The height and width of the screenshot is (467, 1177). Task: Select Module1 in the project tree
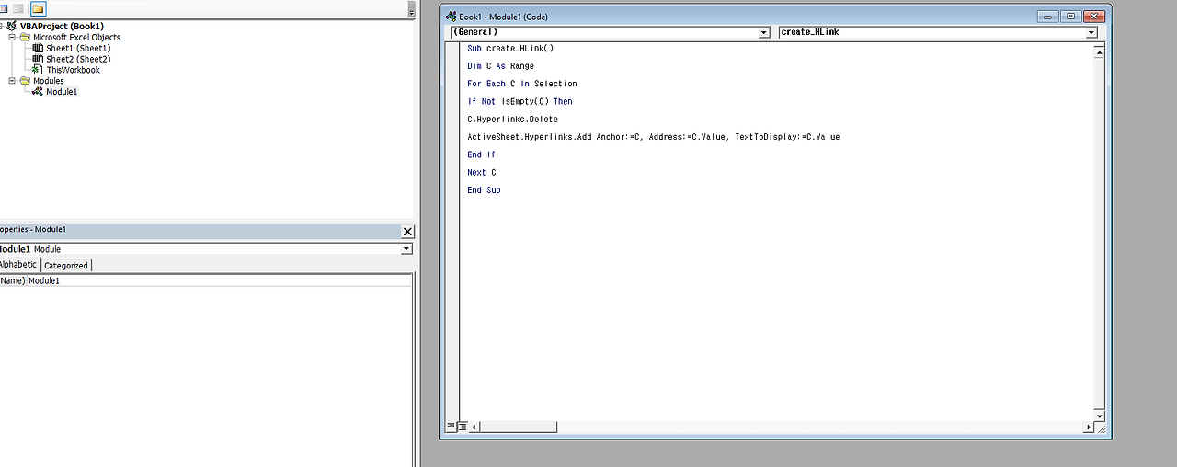pyautogui.click(x=62, y=92)
